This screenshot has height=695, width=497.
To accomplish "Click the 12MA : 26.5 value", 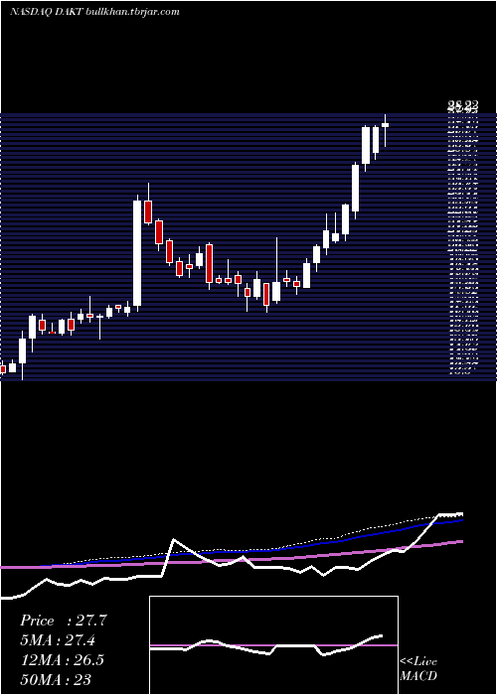I will (x=62, y=659).
